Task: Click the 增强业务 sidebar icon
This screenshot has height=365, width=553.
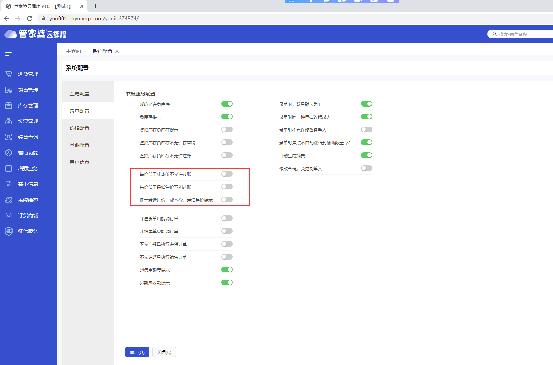Action: 9,168
